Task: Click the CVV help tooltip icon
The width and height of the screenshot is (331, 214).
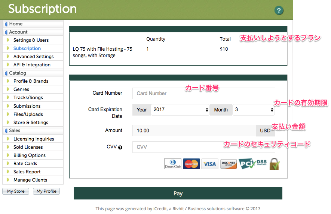Action: point(120,147)
